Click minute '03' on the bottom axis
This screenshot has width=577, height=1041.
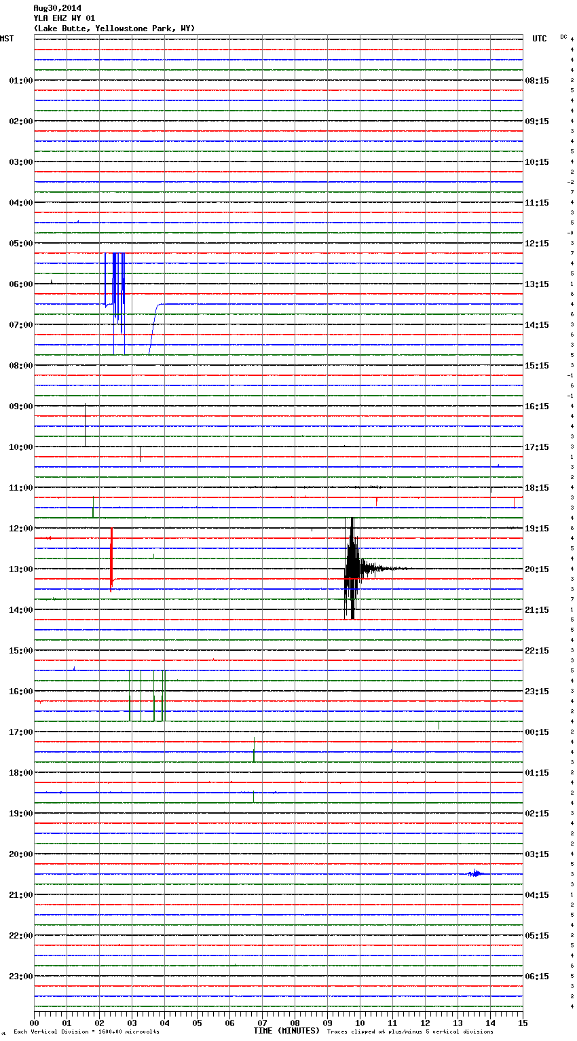coord(132,1023)
